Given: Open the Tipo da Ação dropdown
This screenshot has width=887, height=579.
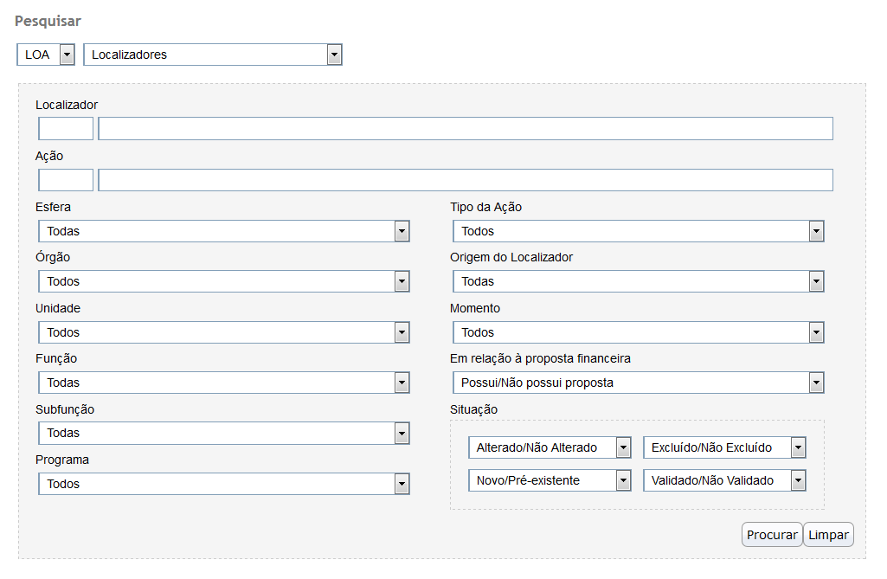Looking at the screenshot, I should (638, 231).
